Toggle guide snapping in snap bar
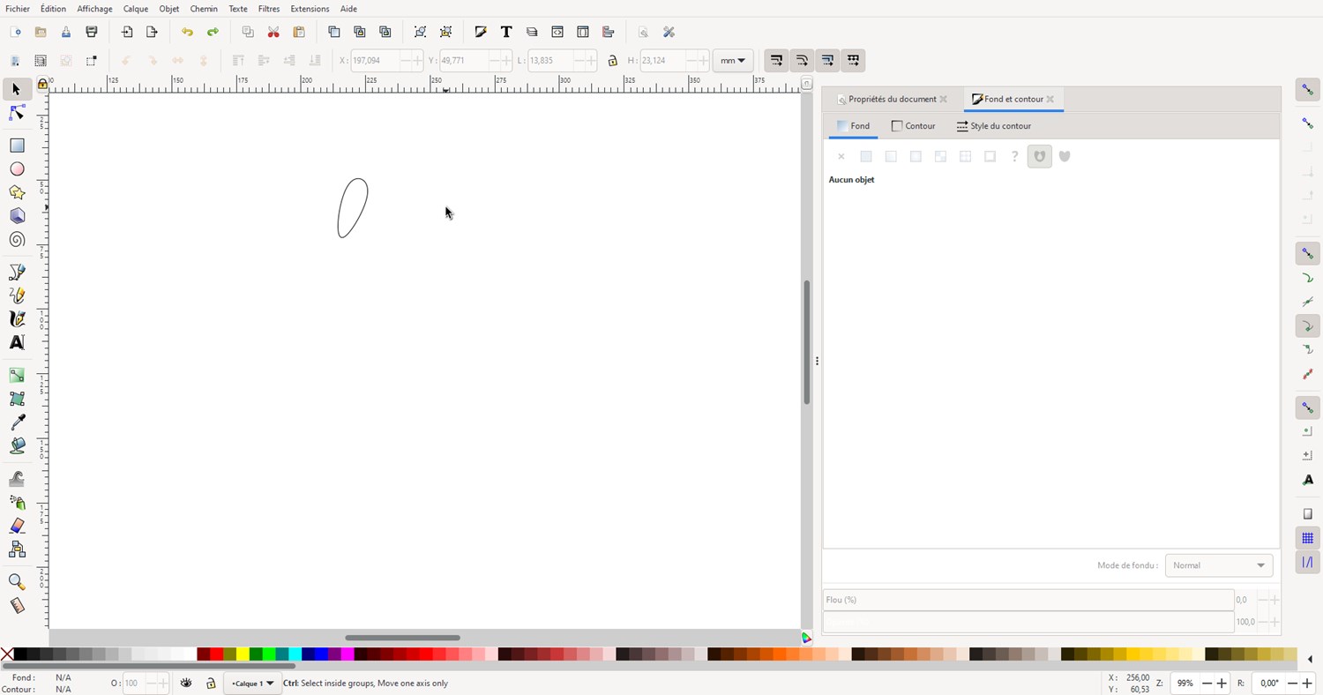This screenshot has height=695, width=1323. click(x=1308, y=562)
